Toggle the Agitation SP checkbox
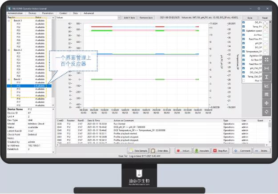 point(244,56)
